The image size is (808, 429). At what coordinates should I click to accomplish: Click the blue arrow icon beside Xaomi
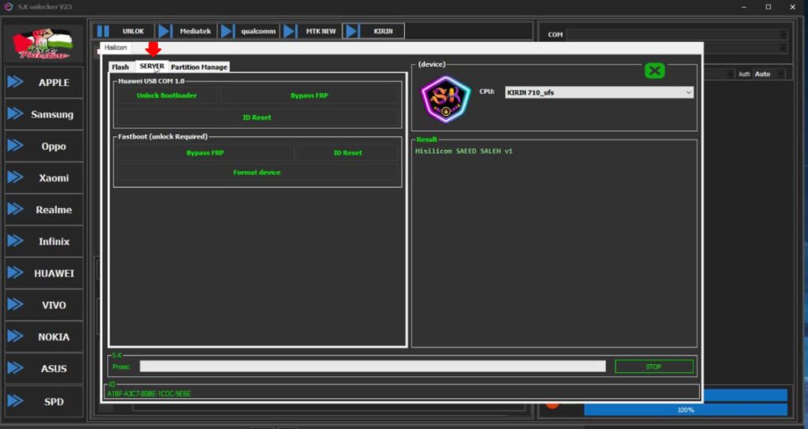[16, 177]
